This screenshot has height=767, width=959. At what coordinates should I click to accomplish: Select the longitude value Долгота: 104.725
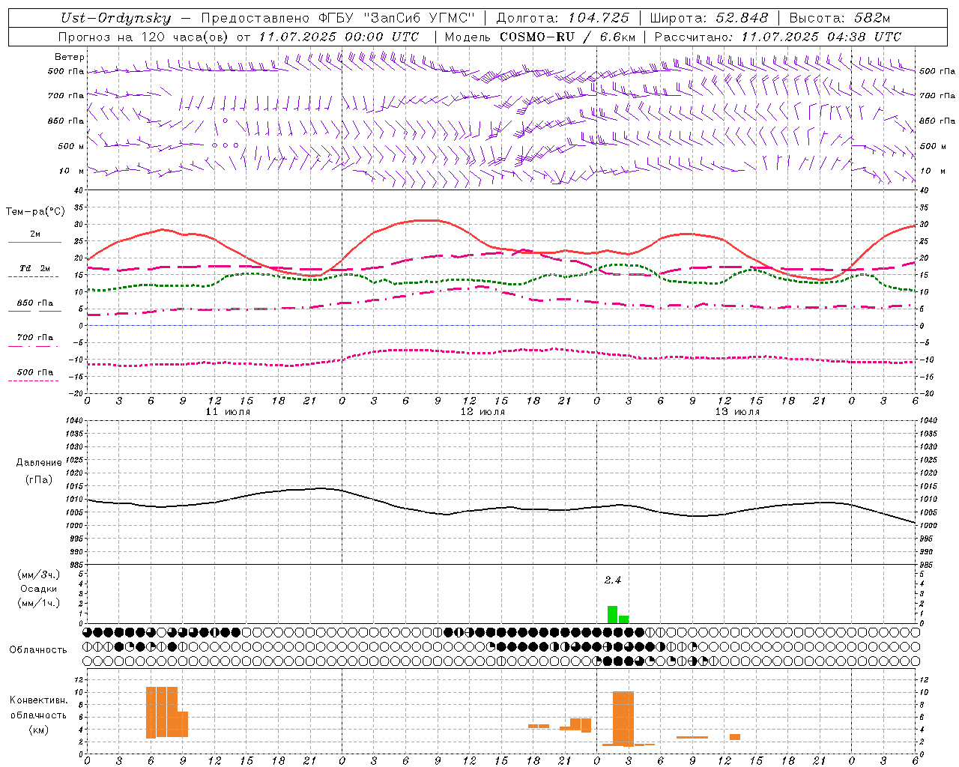point(563,18)
